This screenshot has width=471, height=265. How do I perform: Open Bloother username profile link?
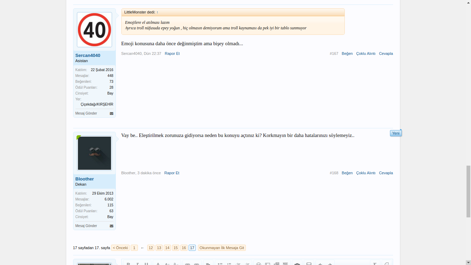(x=84, y=179)
